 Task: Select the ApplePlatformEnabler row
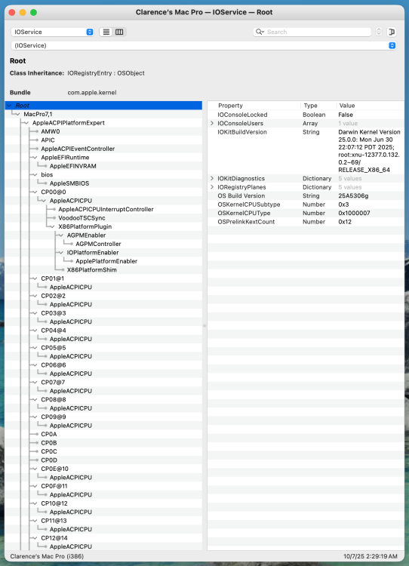click(104, 261)
